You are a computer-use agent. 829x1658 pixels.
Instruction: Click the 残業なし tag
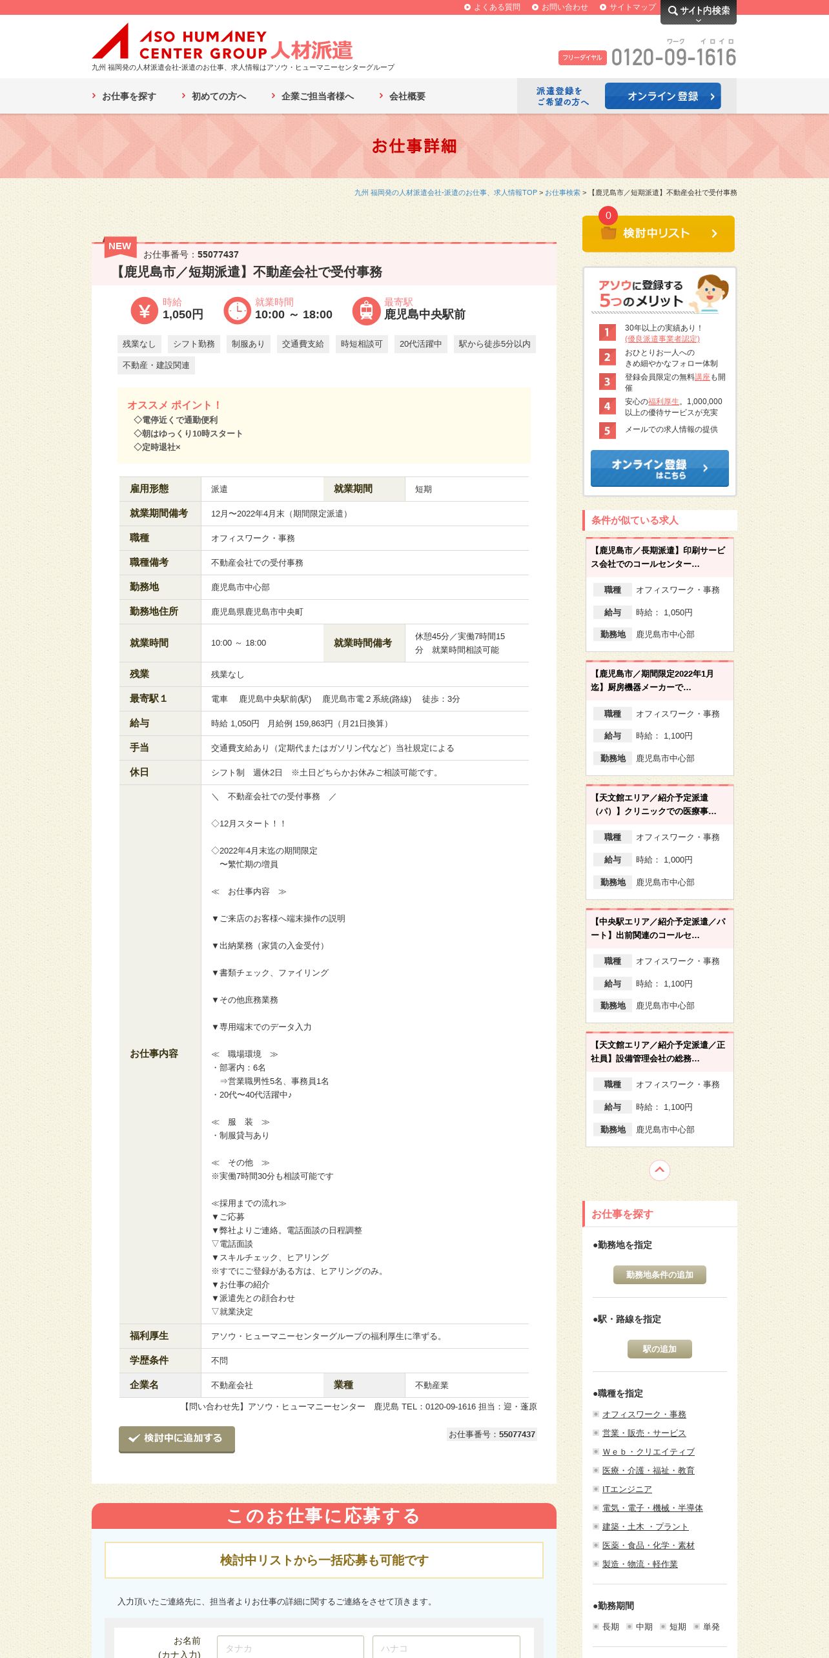click(x=139, y=344)
